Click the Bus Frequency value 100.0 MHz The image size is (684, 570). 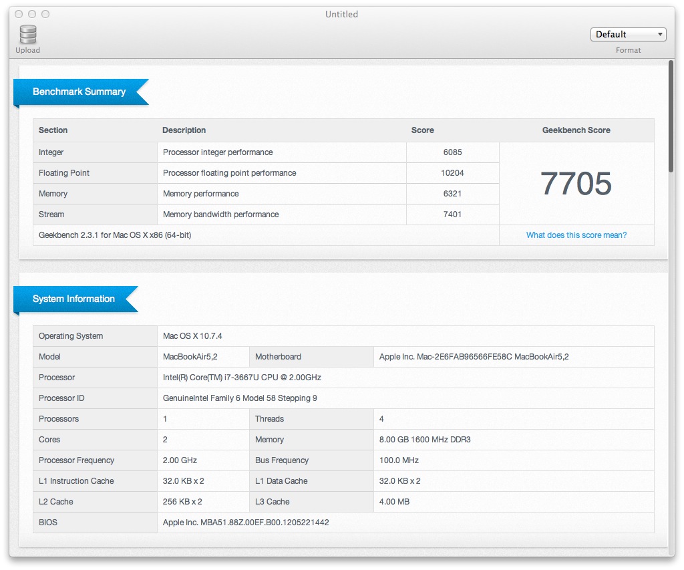click(399, 460)
